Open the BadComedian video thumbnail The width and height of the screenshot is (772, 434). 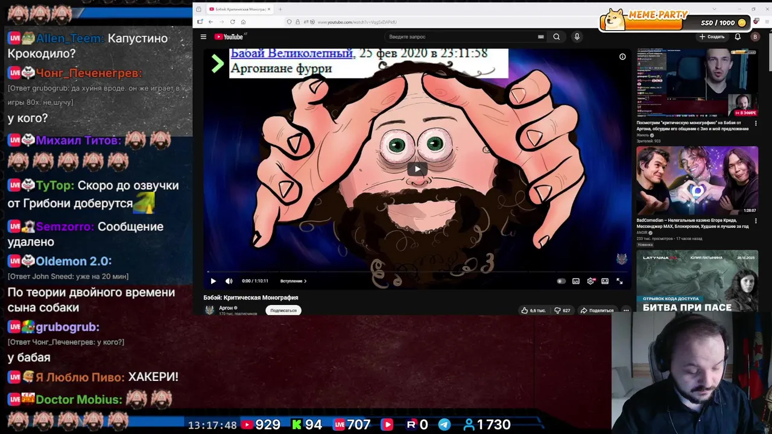(x=697, y=180)
